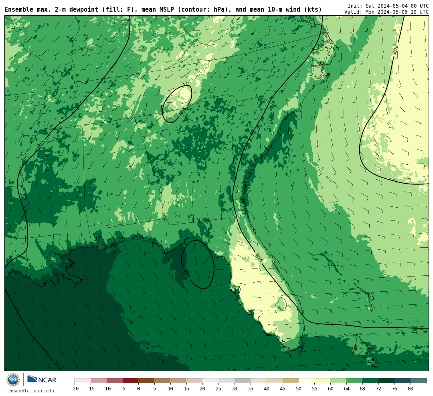Viewport: 433px width, 396px height.
Task: Pick the colorbar swatch between 20 and 25
Action: [x=211, y=381]
